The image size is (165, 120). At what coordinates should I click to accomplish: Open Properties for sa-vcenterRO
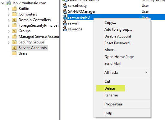pyautogui.click(x=113, y=104)
